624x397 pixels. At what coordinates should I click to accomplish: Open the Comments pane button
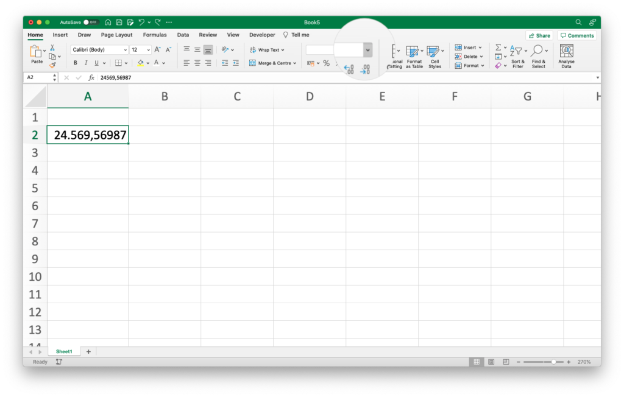576,35
